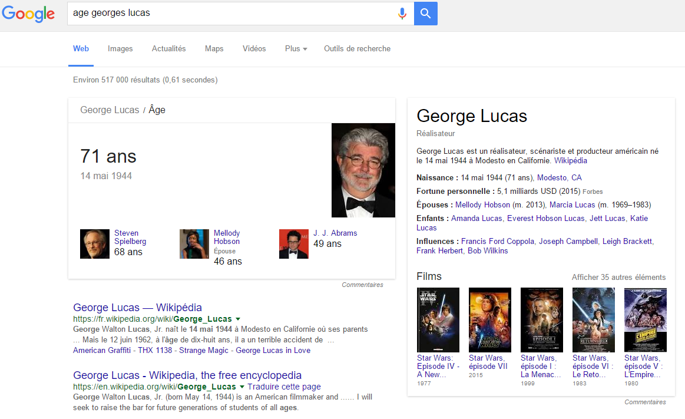
Task: Open the Mellody Hobson link in age card
Action: tap(227, 237)
